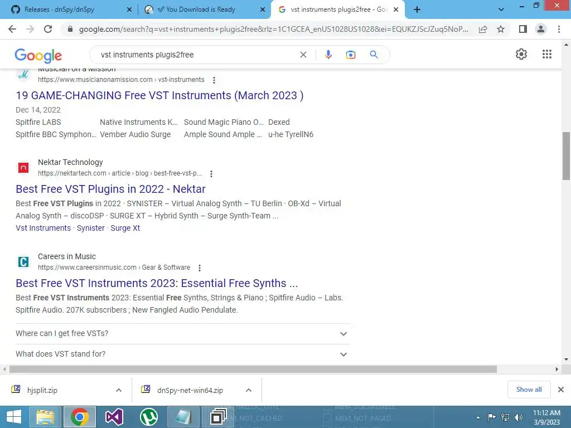This screenshot has width=571, height=428.
Task: Click the Spitfire LABS text
Action: [38, 122]
